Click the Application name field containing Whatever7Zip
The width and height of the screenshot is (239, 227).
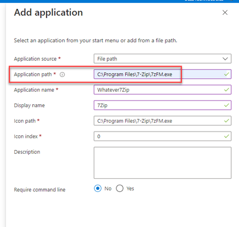163,90
